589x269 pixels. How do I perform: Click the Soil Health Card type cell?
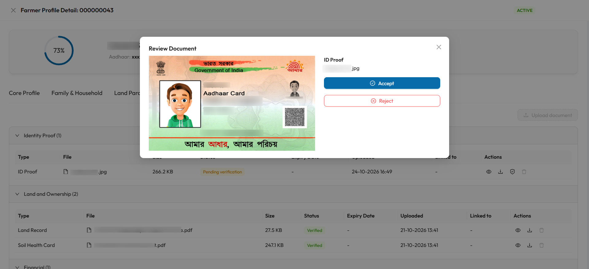point(36,245)
